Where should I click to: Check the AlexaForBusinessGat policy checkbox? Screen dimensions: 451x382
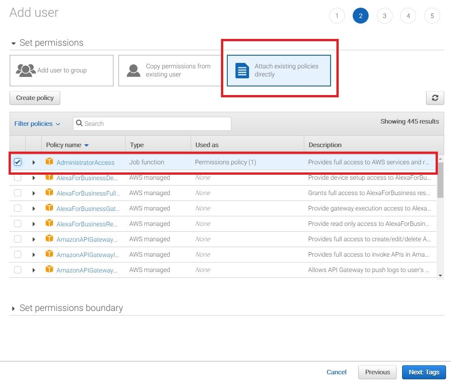tap(18, 208)
